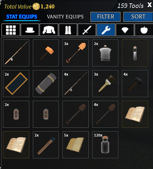
Task: Select the 120x glass bottle item
Action: tap(105, 145)
